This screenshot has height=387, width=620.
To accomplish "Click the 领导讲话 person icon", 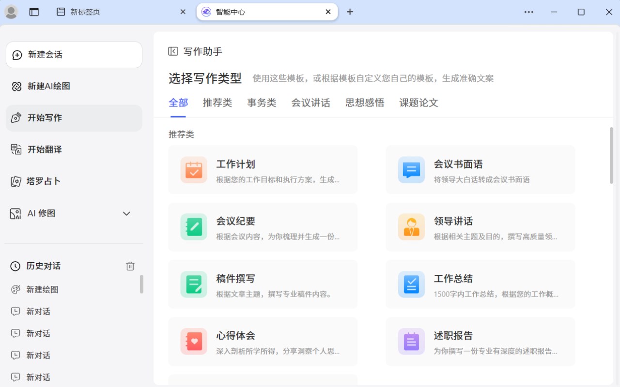I will click(x=411, y=227).
